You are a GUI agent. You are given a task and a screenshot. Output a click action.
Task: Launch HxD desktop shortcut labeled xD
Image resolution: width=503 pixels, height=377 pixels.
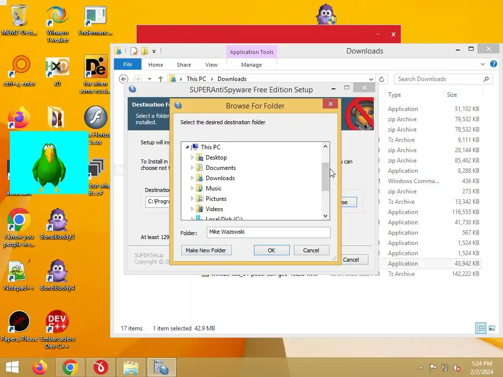(57, 71)
